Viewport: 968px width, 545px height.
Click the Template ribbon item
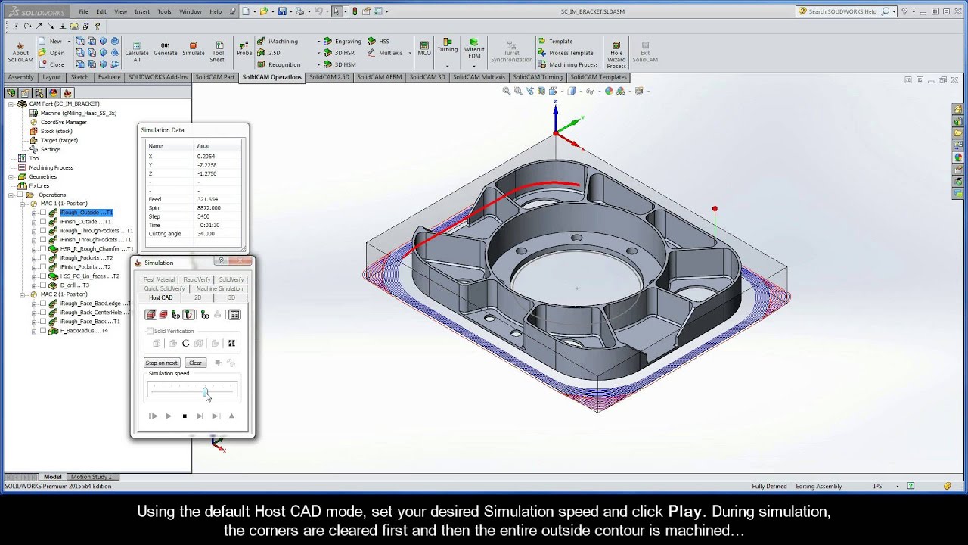555,42
